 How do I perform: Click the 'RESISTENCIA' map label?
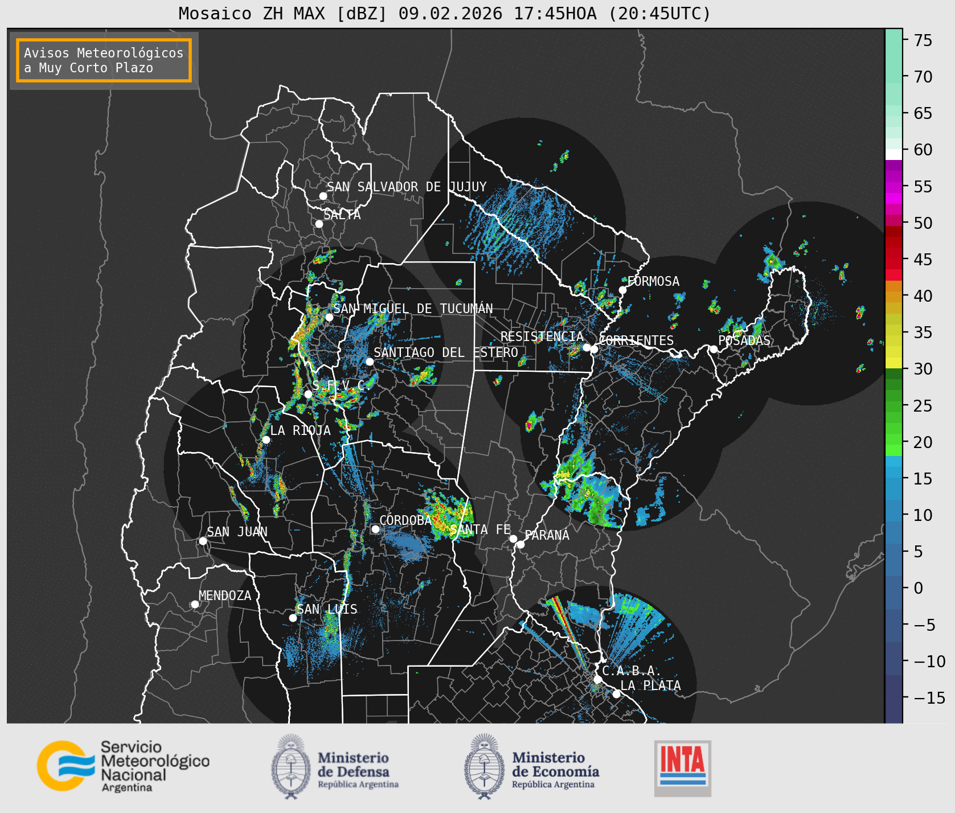[542, 336]
